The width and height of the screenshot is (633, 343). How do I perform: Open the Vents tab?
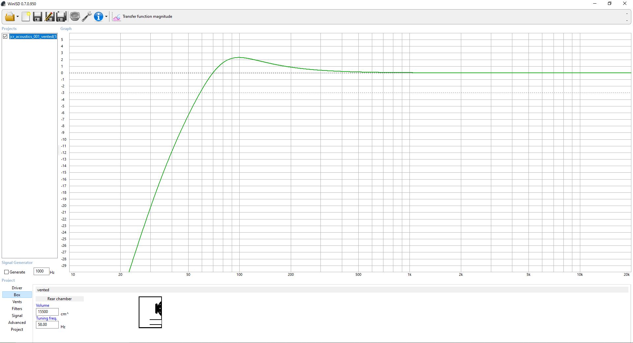point(17,302)
